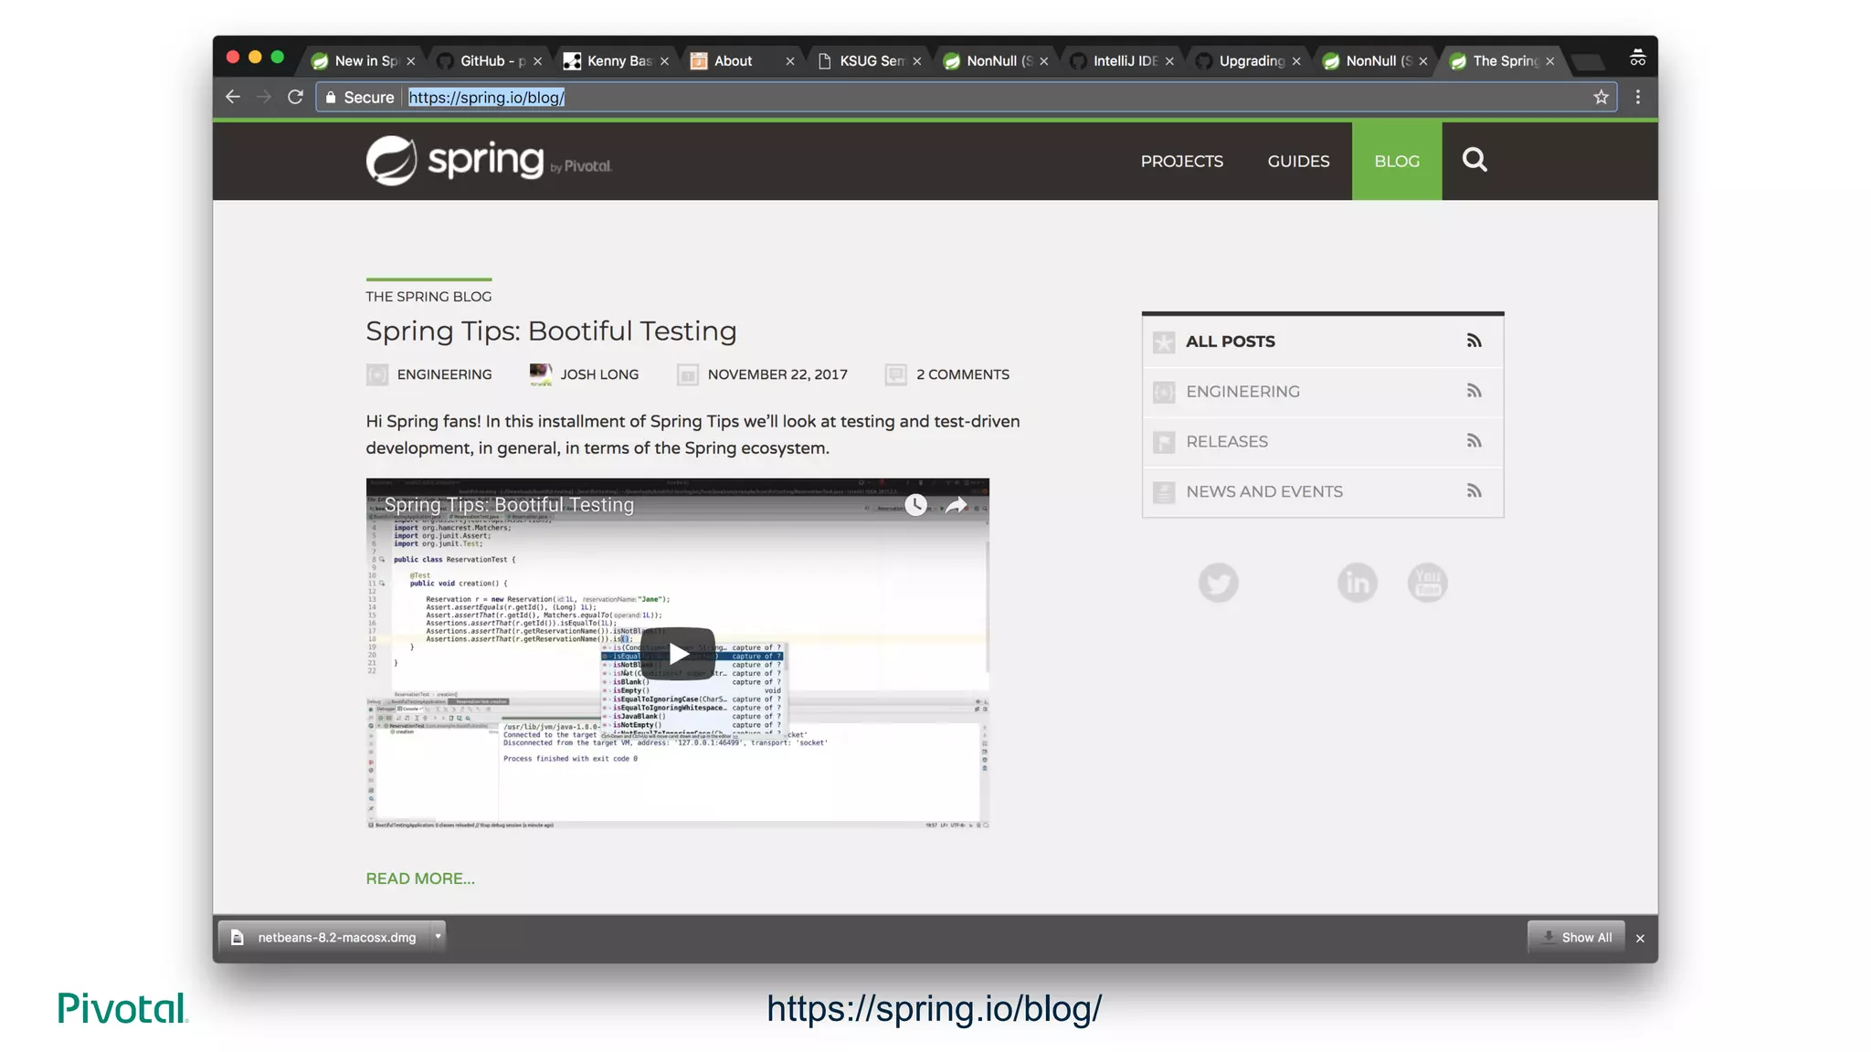Viewport: 1871px width, 1052px height.
Task: Click NOVEMBER 22, 2017 date text
Action: tap(777, 374)
